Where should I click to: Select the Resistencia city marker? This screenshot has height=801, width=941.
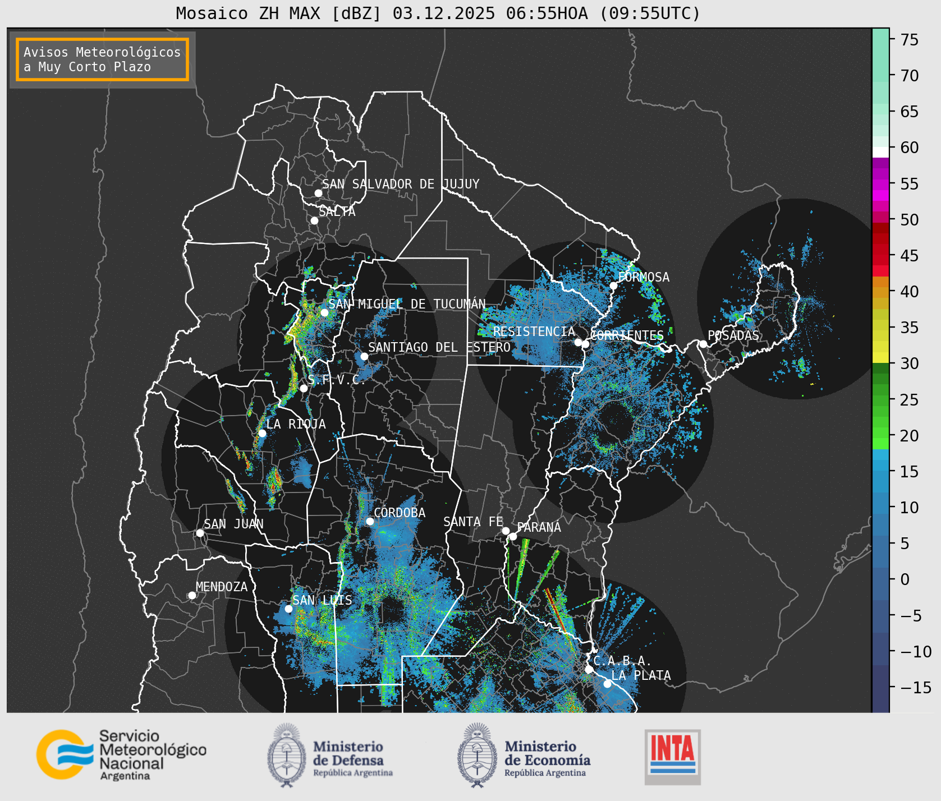pos(578,342)
